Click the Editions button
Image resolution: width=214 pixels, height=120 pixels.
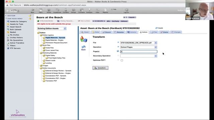click(x=124, y=21)
